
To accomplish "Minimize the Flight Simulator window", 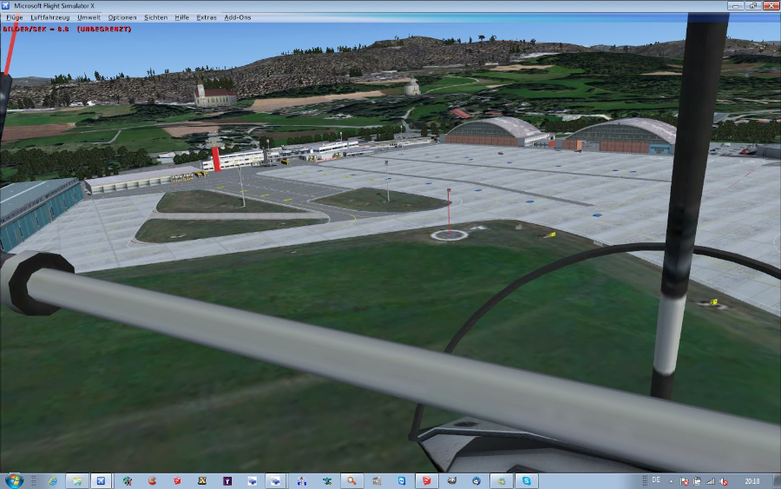I will pyautogui.click(x=735, y=6).
